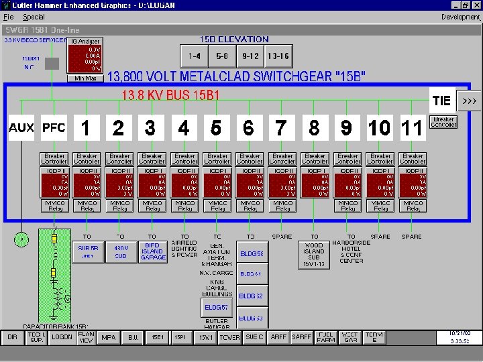This screenshot has height=362, width=483.
Task: Open the BLDG 57 button
Action: (x=217, y=308)
